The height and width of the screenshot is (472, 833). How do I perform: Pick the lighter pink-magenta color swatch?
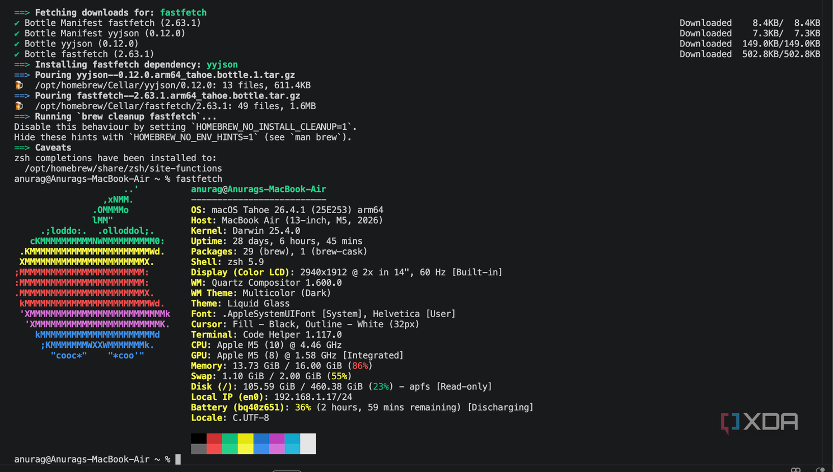click(x=277, y=449)
